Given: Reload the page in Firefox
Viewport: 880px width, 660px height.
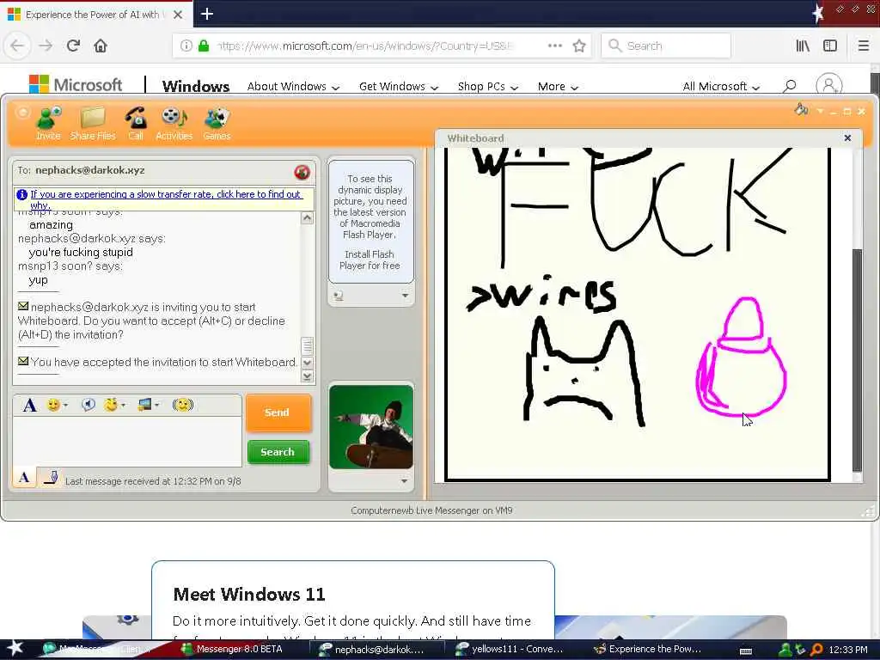Looking at the screenshot, I should (73, 46).
